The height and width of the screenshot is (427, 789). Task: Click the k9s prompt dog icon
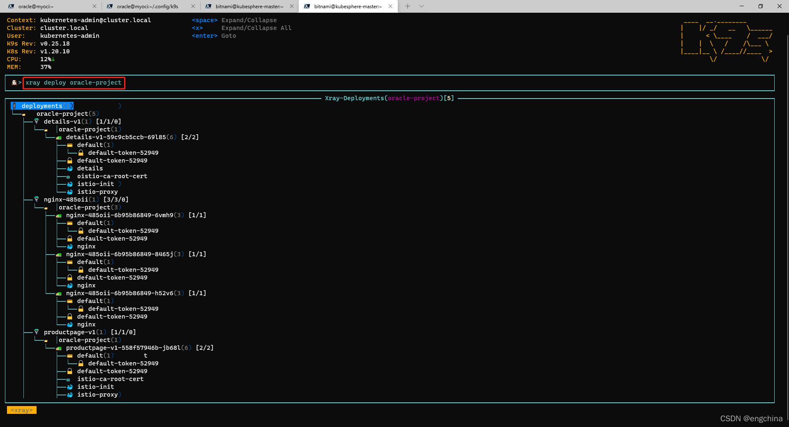coord(14,83)
